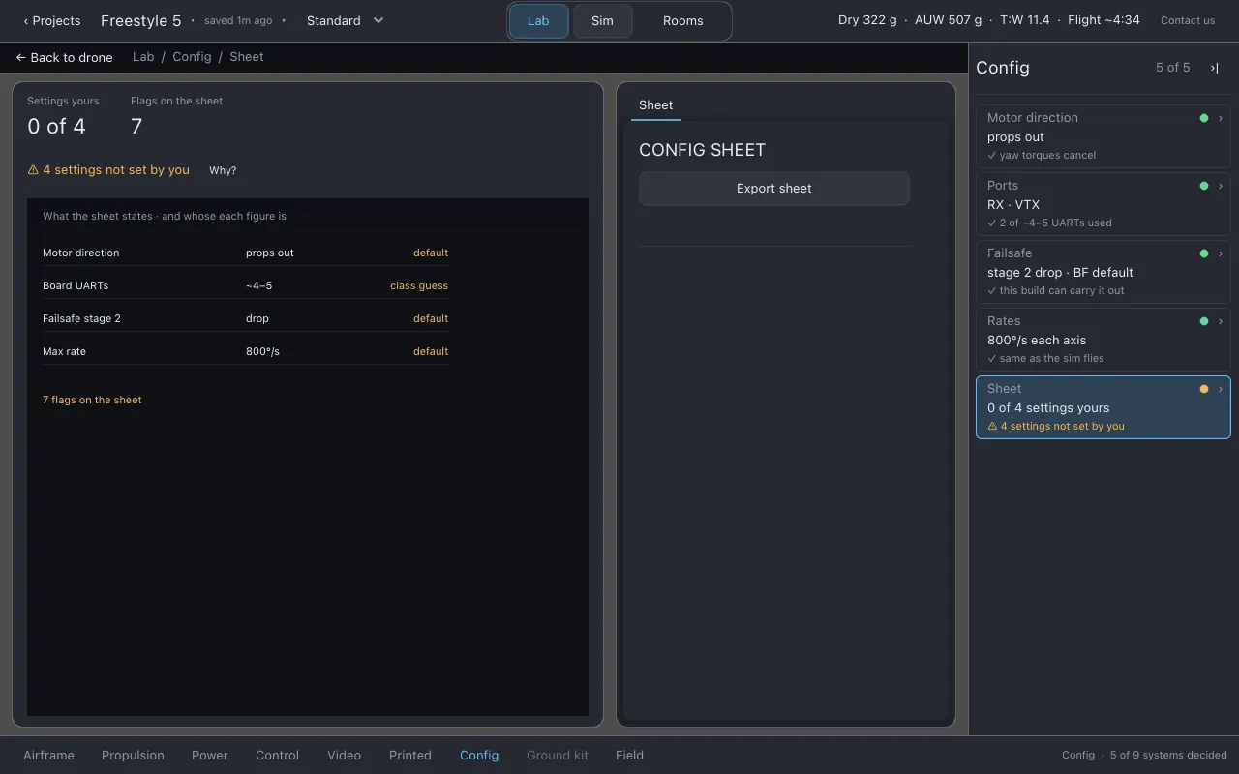Open Contact us
This screenshot has height=774, width=1239.
click(1188, 20)
